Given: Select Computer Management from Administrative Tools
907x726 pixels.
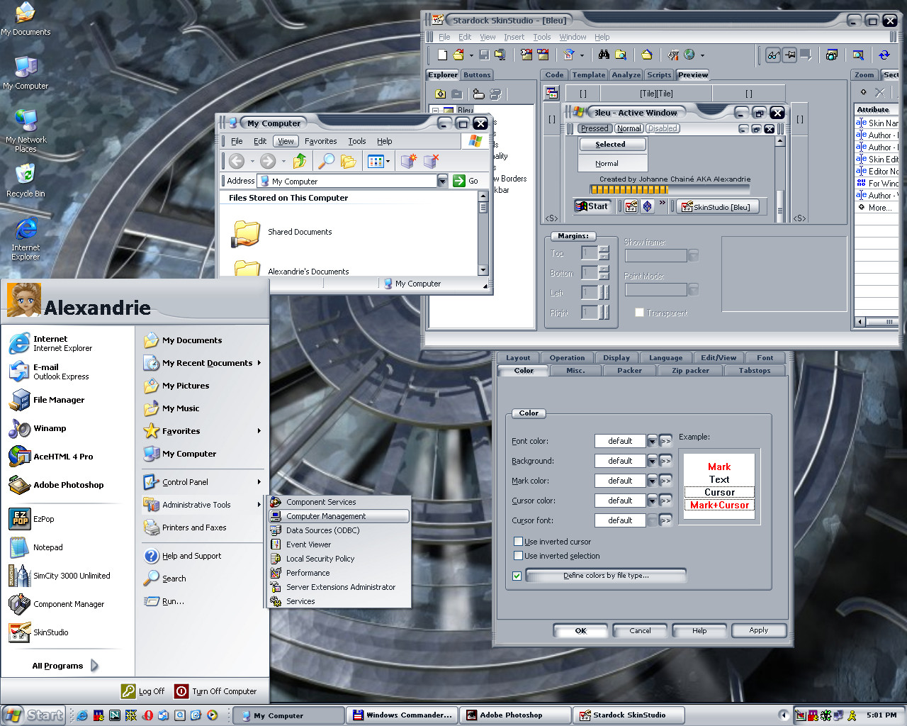Looking at the screenshot, I should tap(339, 516).
